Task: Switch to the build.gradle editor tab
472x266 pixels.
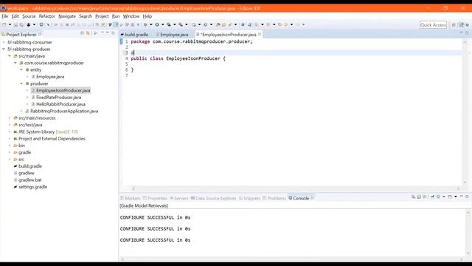Action: (x=134, y=35)
